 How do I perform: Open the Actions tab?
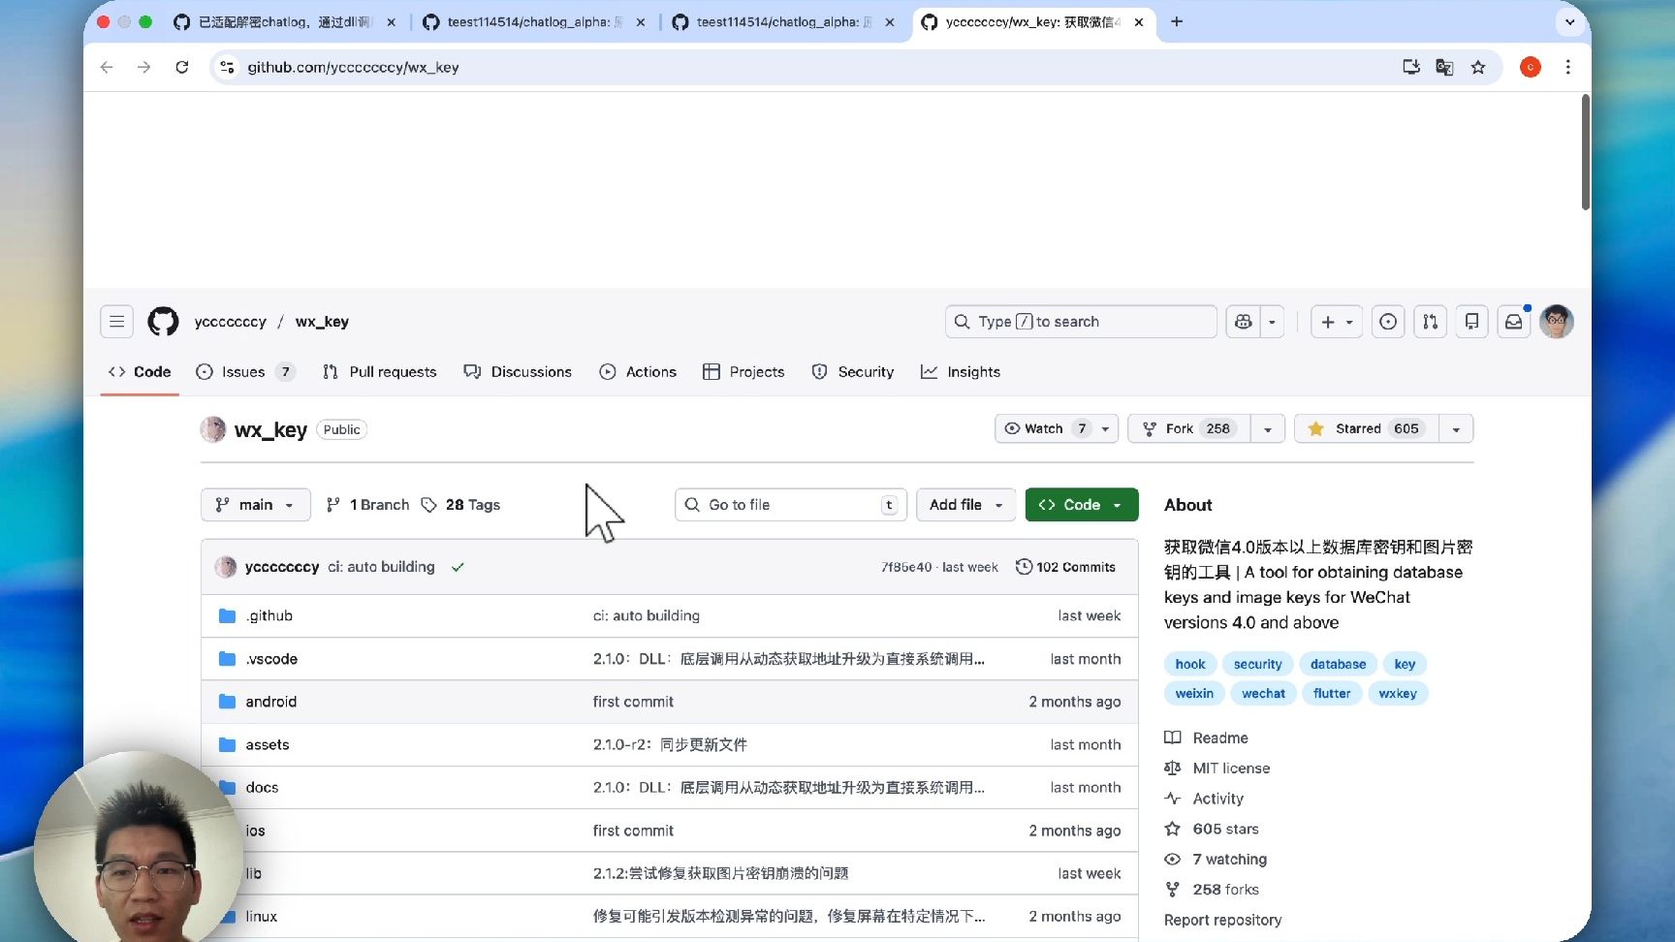pos(638,372)
